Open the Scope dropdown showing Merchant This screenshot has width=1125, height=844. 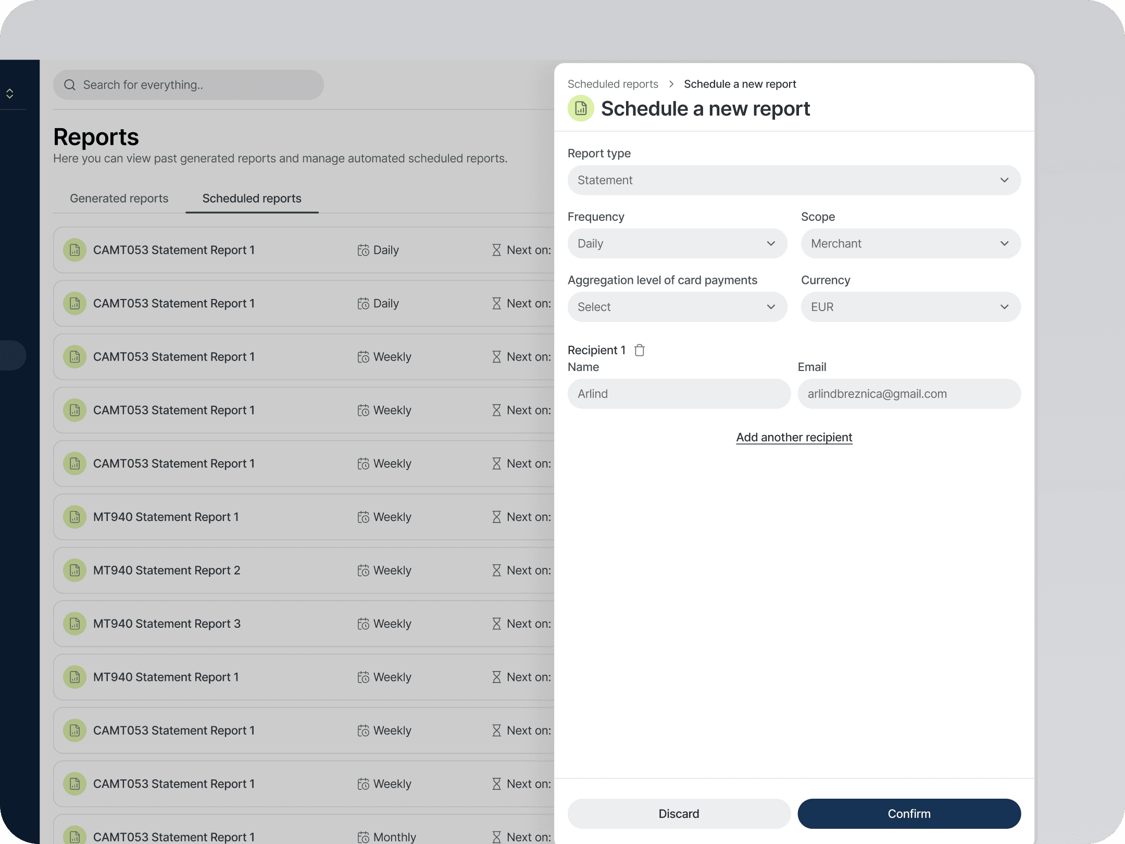910,243
